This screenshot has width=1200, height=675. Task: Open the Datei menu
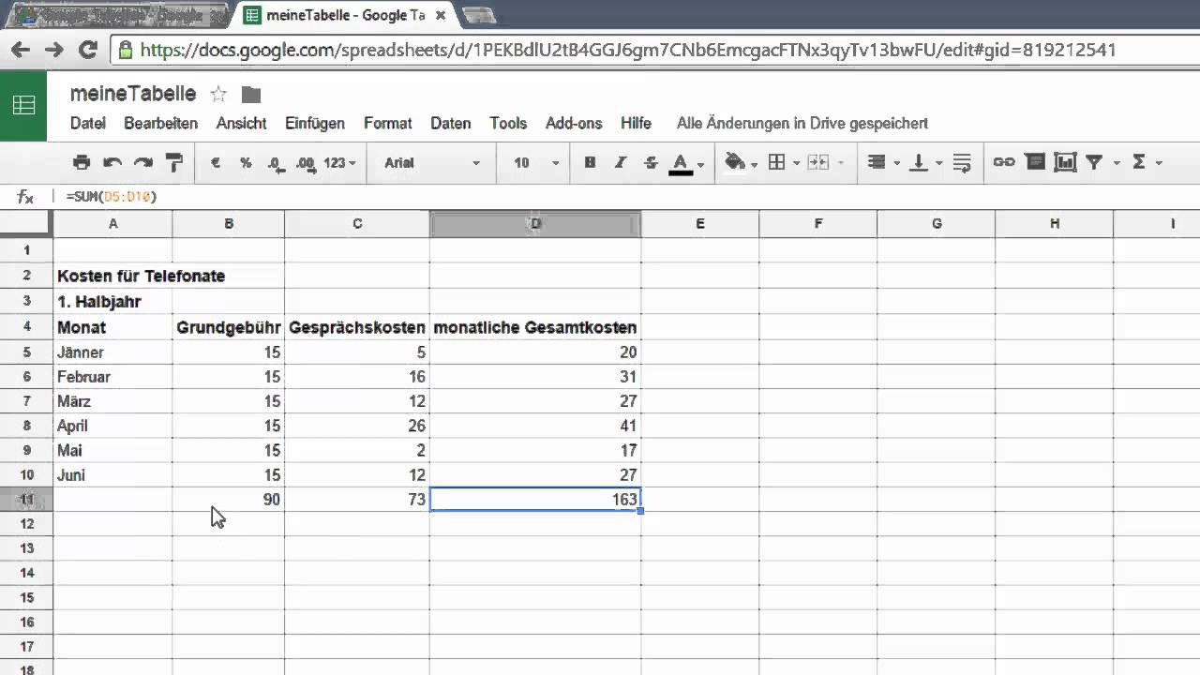[88, 123]
